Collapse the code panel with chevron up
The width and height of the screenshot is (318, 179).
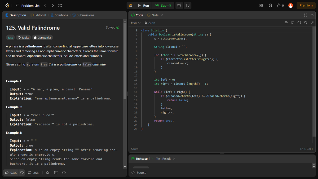(x=312, y=15)
